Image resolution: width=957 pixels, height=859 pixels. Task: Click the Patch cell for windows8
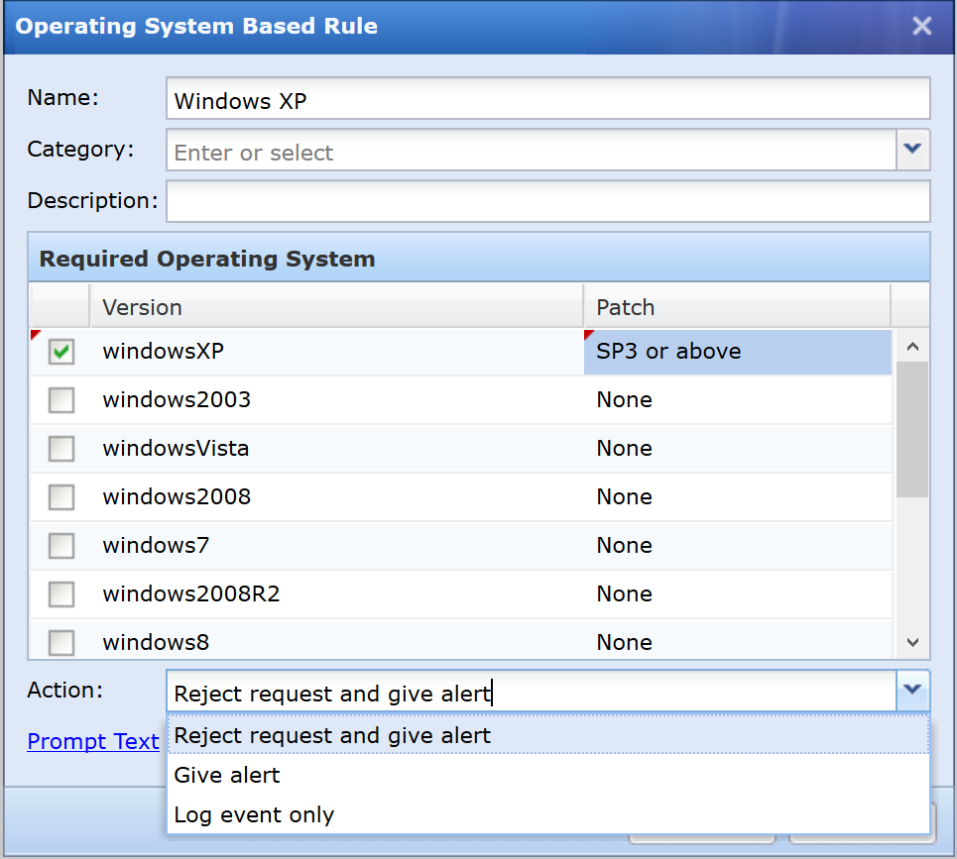pos(737,640)
